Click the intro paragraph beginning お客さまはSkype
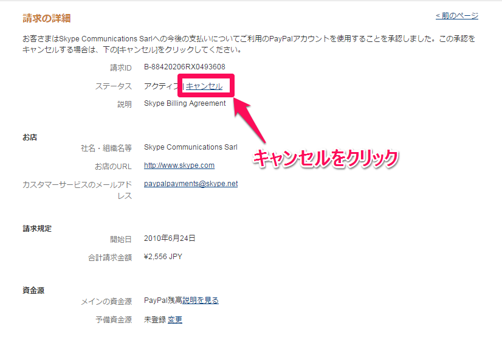The image size is (502, 337). pos(249,44)
